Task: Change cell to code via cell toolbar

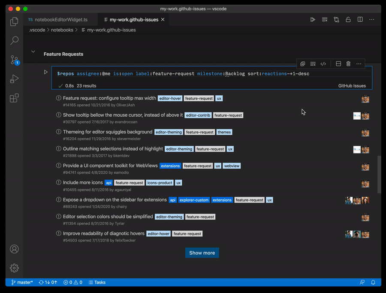Action: point(323,64)
